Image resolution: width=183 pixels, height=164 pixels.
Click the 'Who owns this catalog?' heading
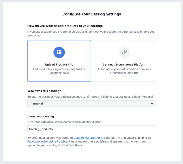(44, 91)
